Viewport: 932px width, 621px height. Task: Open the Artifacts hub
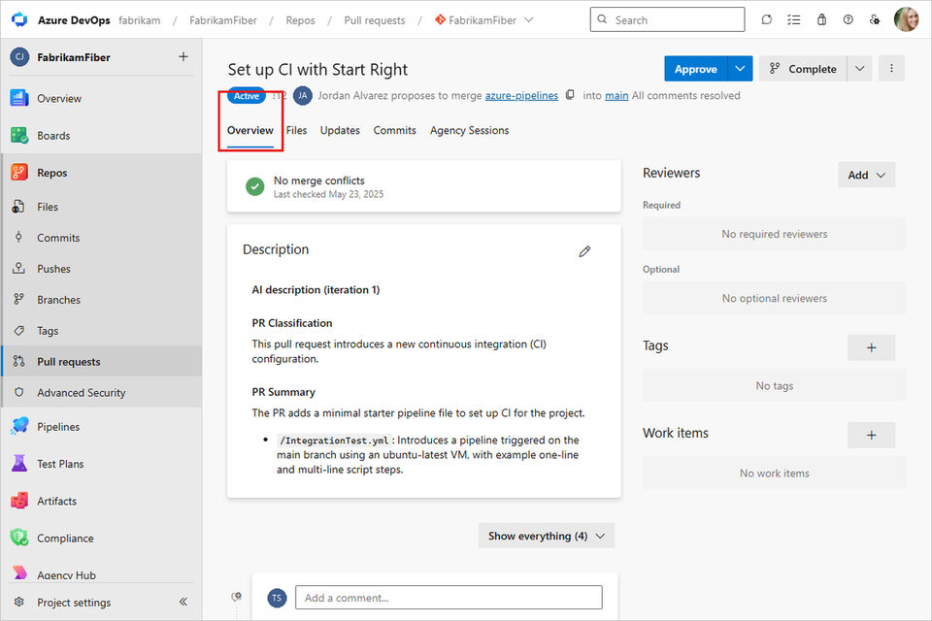[56, 501]
